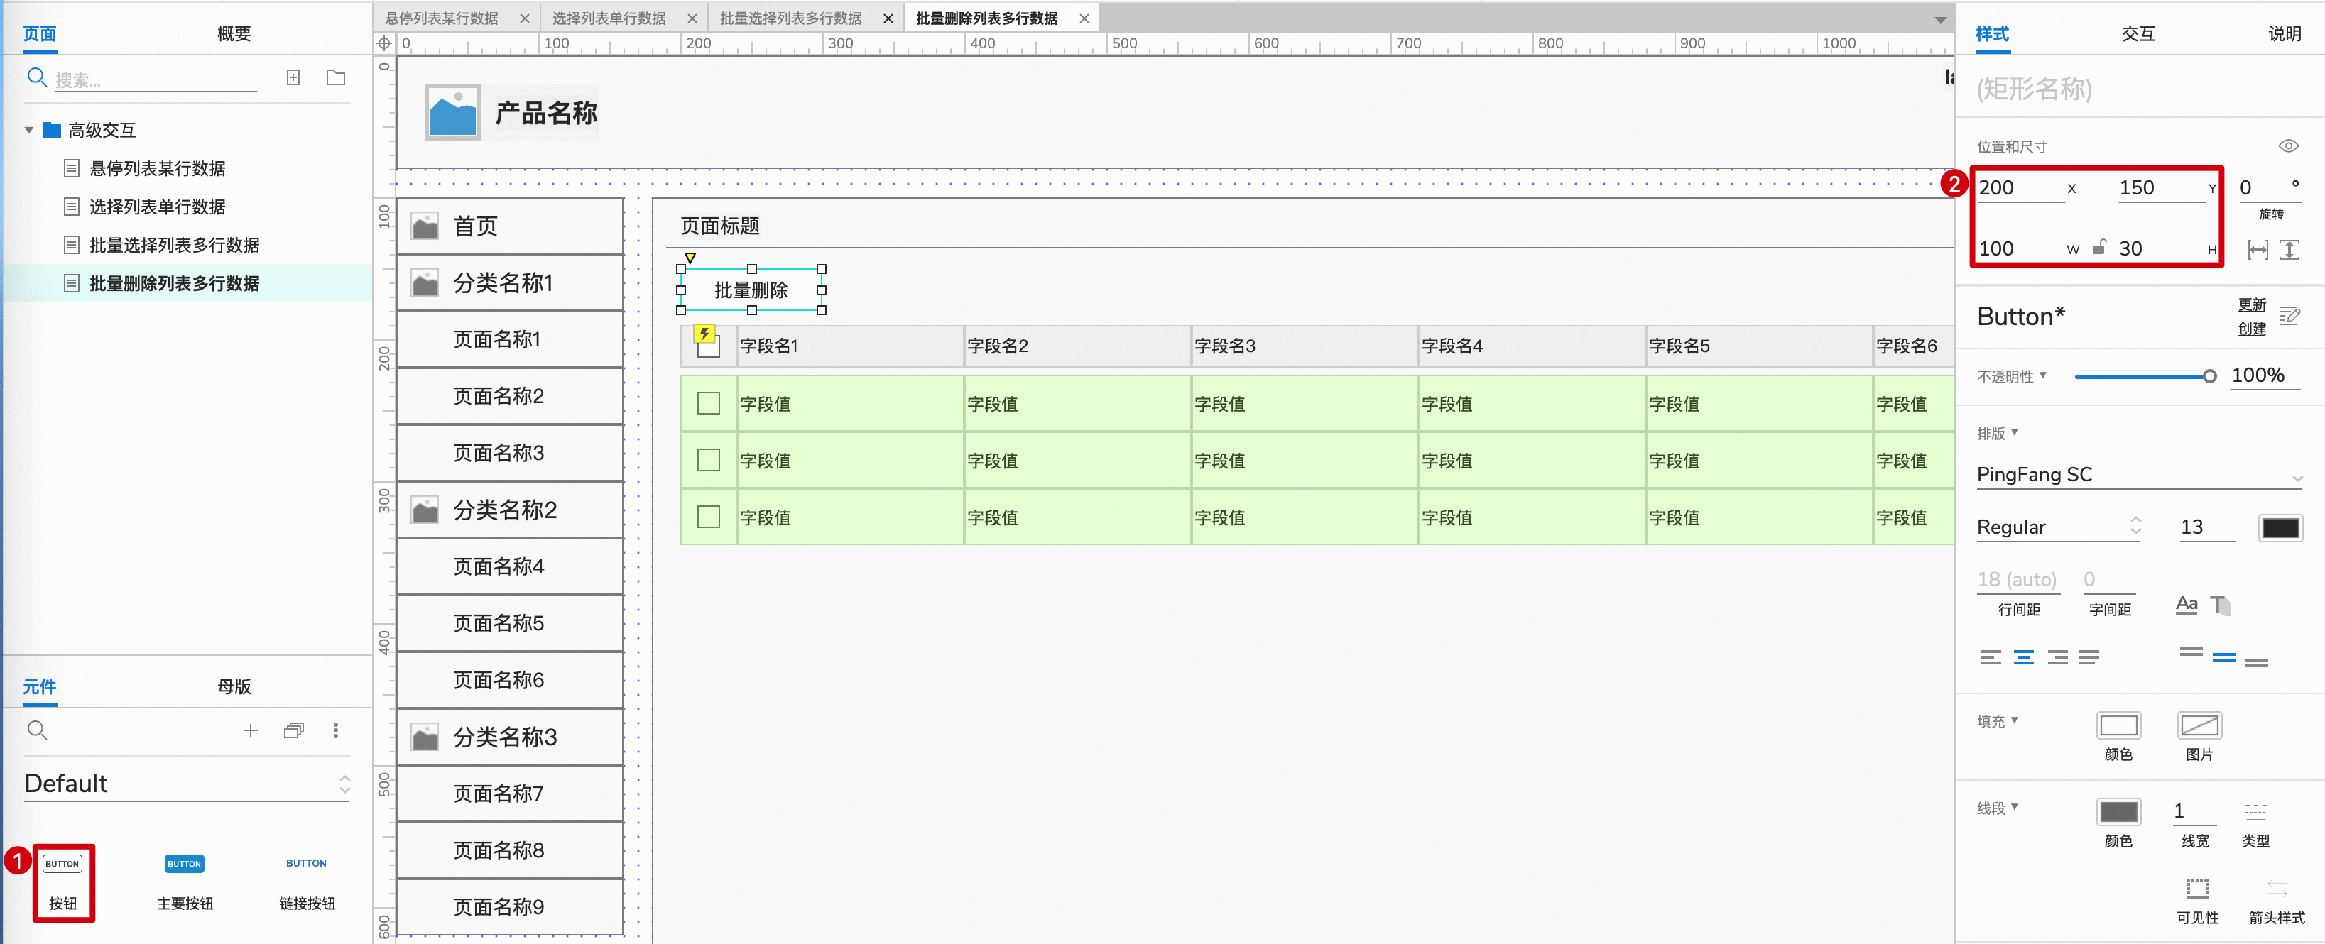Check the table header select-all checkbox
The height and width of the screenshot is (944, 2325).
point(709,346)
